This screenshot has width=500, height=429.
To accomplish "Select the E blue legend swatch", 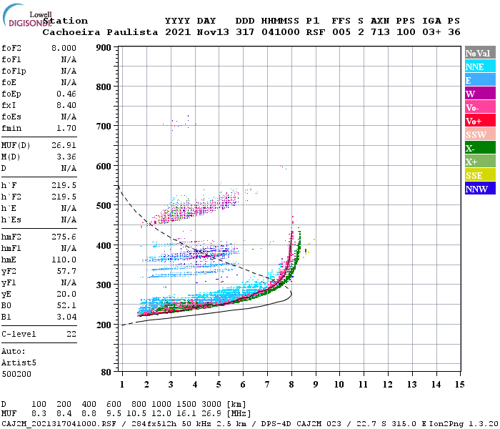I will click(x=480, y=80).
